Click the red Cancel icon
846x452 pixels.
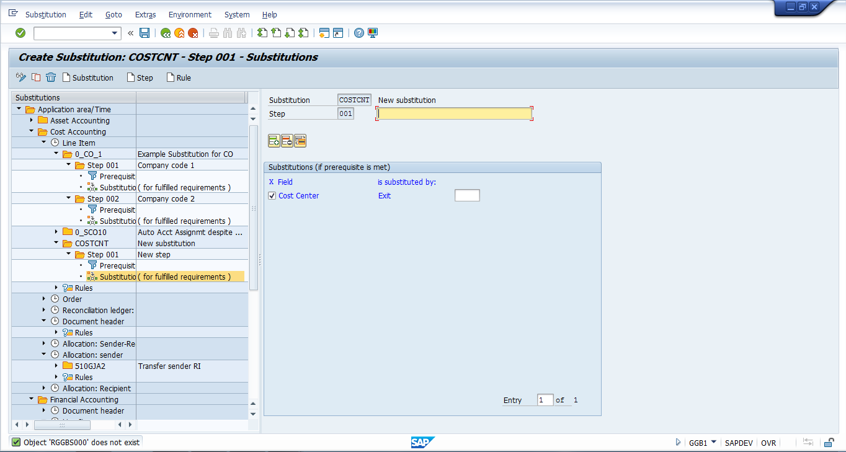pos(193,33)
